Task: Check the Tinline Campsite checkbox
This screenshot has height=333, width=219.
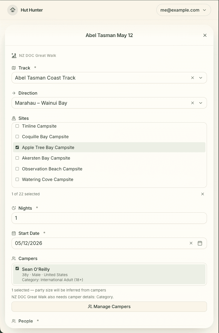Action: pos(17,126)
